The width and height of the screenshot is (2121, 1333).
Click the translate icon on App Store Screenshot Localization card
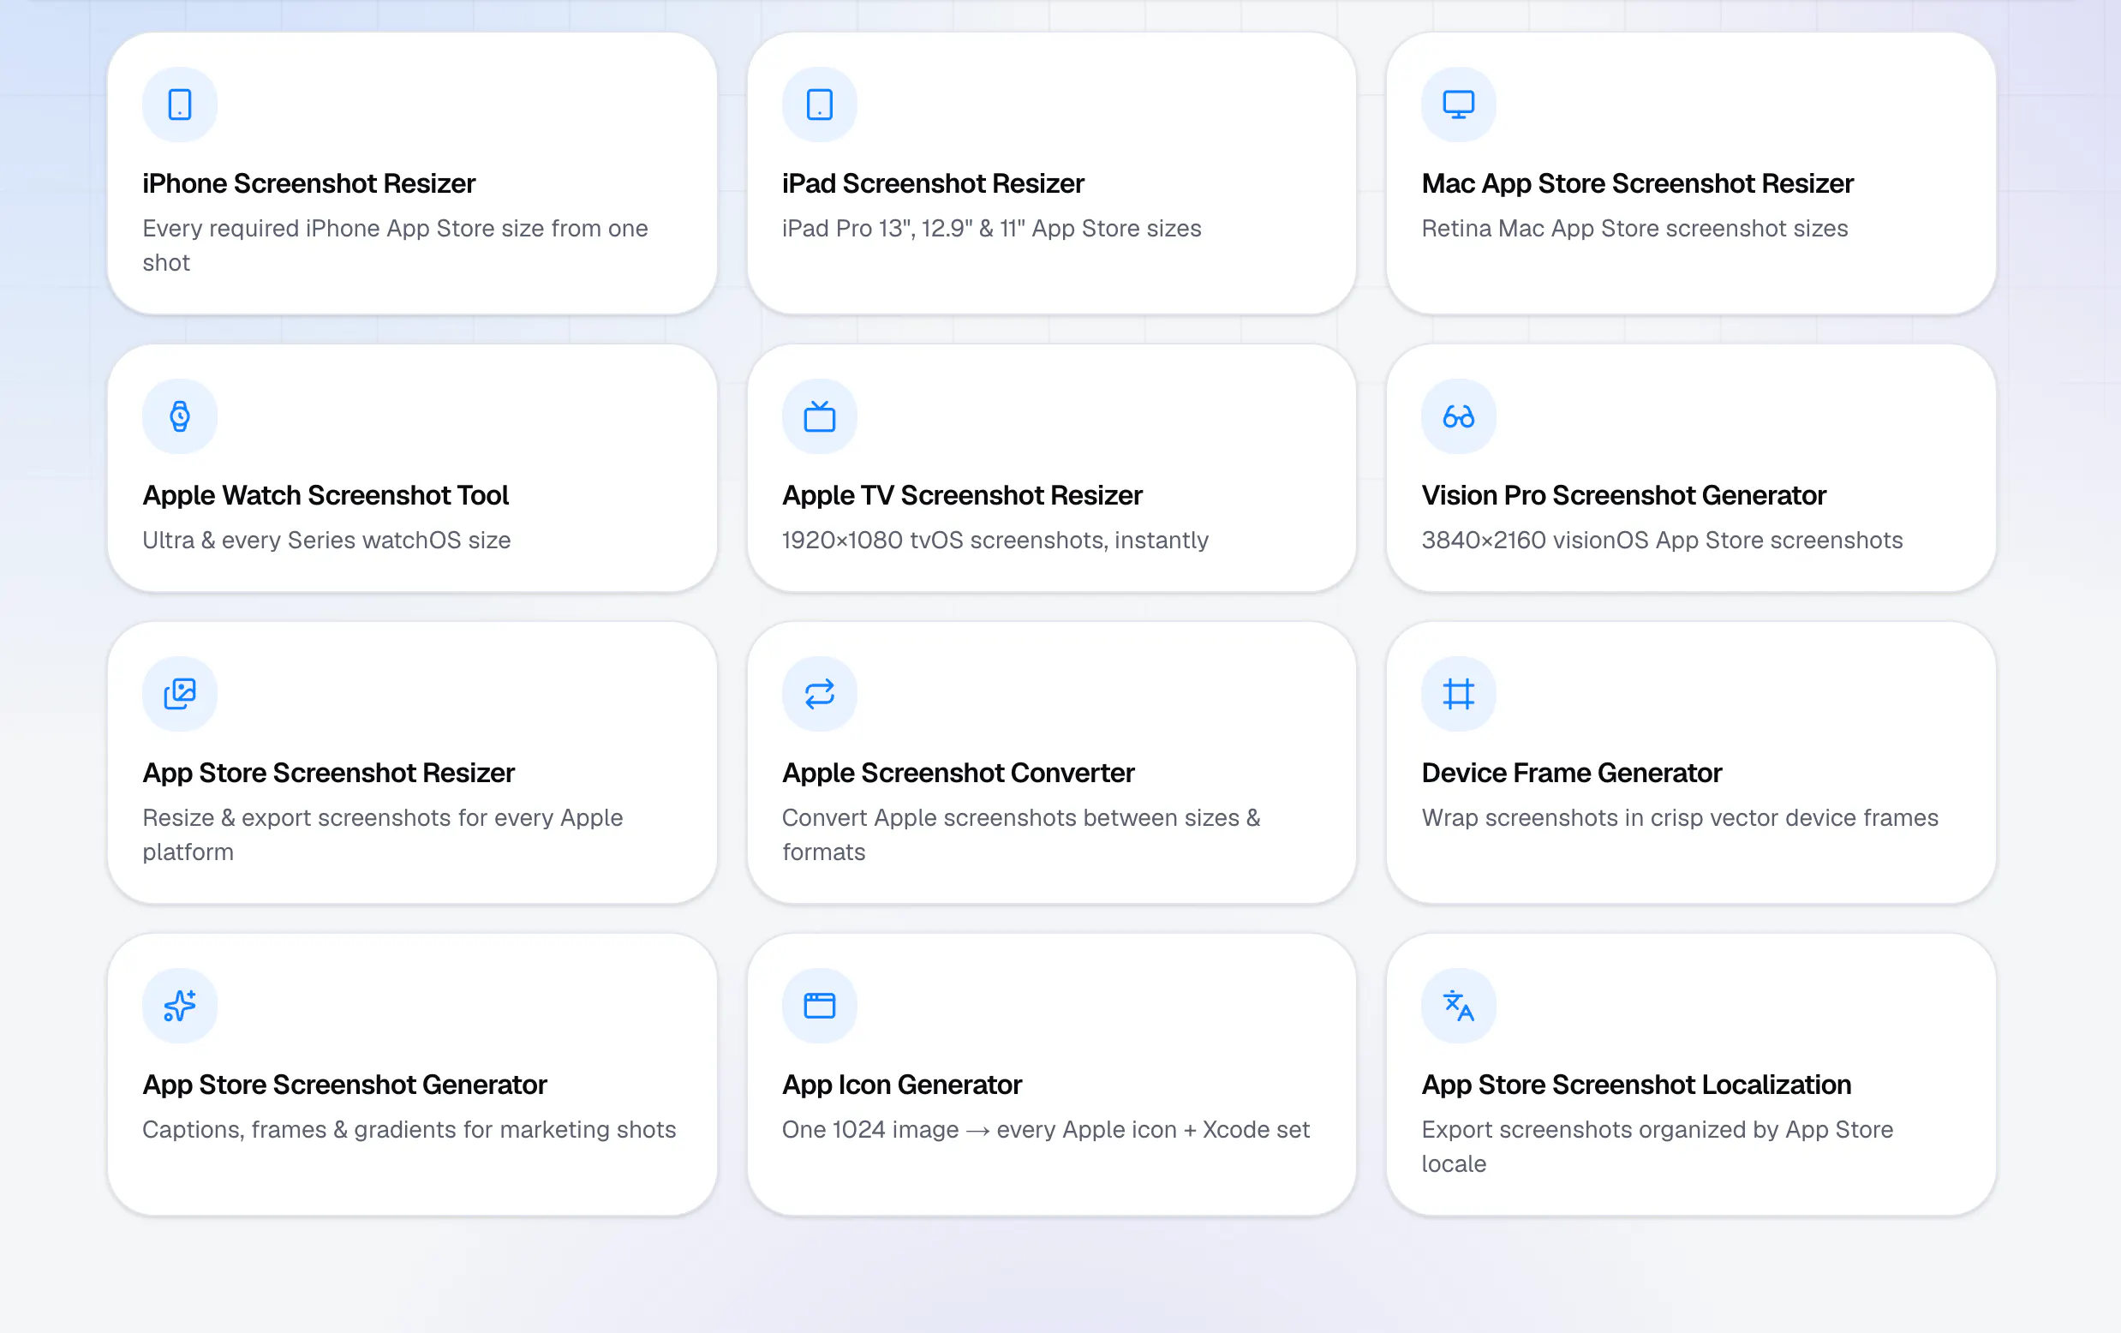[x=1459, y=1005]
